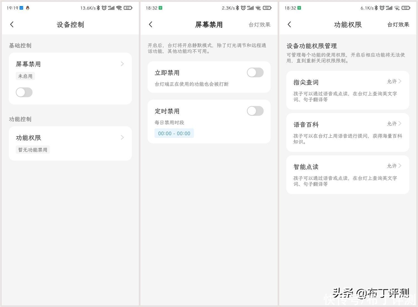Tap the 设备功能权限管理 heading

312,46
